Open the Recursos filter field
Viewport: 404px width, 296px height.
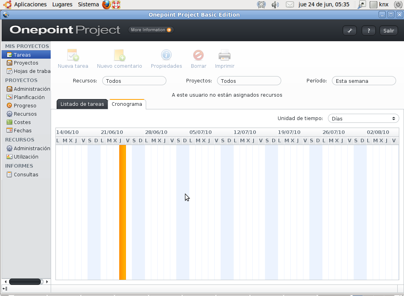tap(134, 80)
